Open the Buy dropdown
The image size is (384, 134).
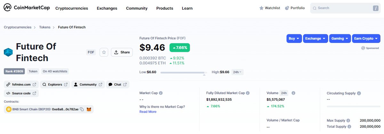coord(294,39)
